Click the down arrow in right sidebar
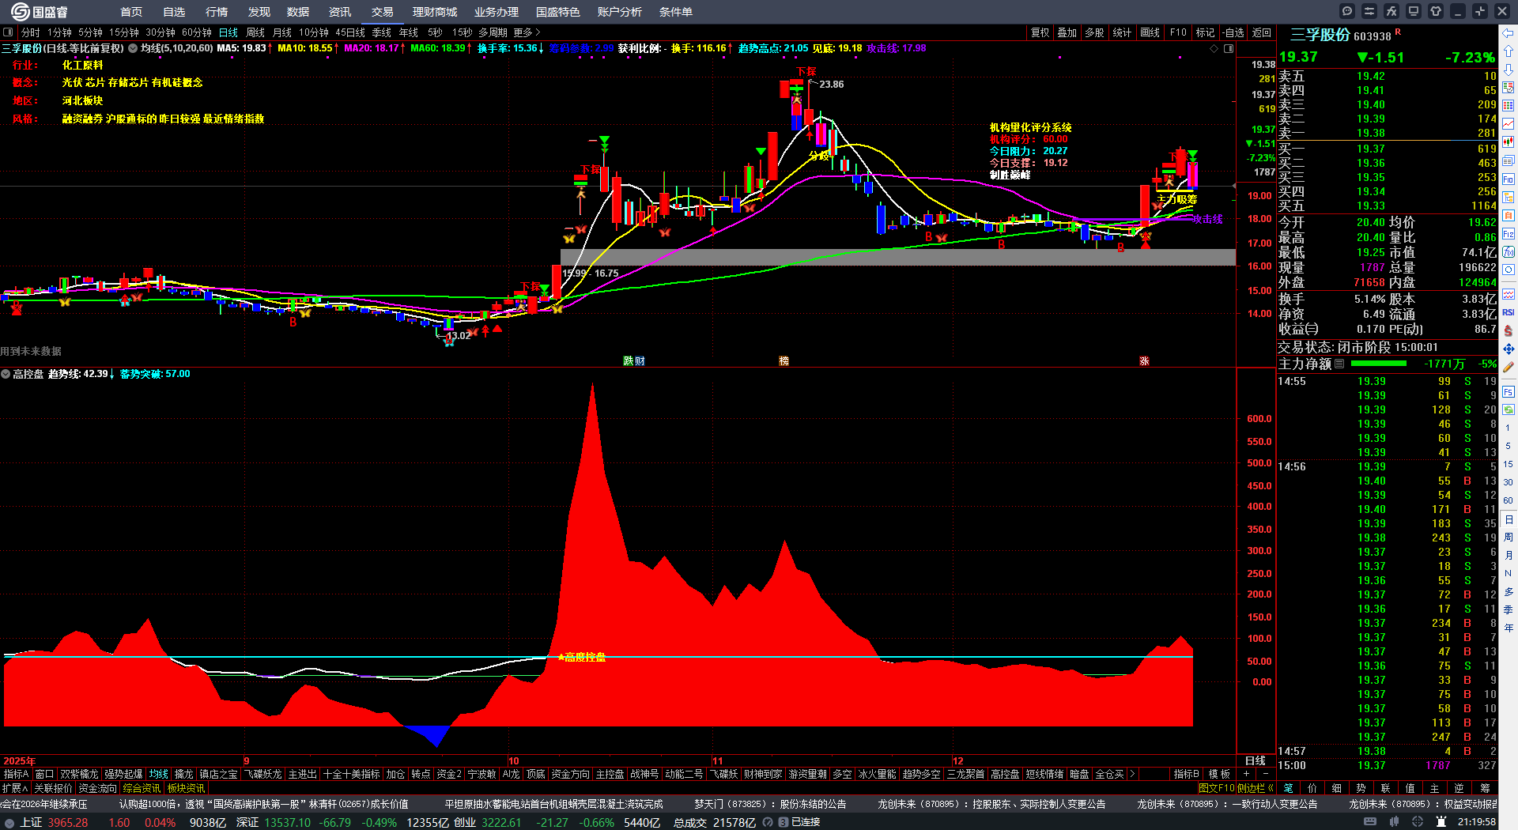 pyautogui.click(x=1509, y=70)
